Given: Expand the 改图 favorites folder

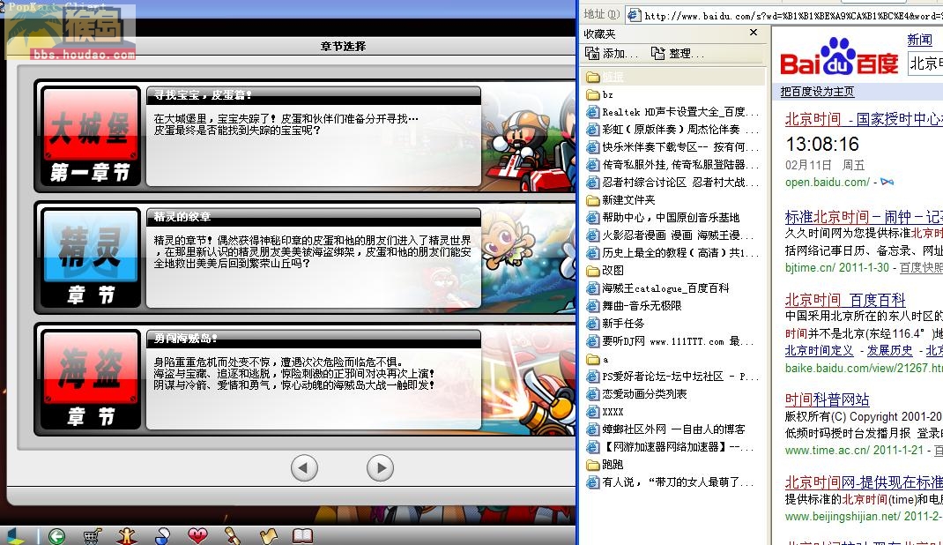Looking at the screenshot, I should pyautogui.click(x=605, y=271).
